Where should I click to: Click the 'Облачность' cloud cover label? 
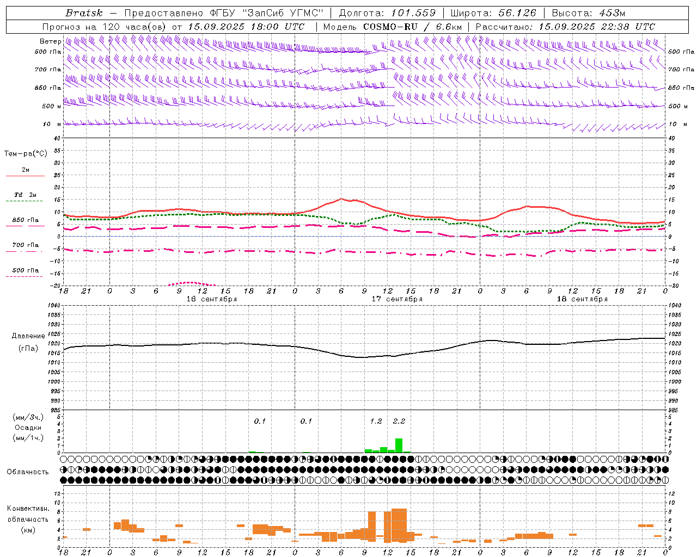click(x=28, y=472)
